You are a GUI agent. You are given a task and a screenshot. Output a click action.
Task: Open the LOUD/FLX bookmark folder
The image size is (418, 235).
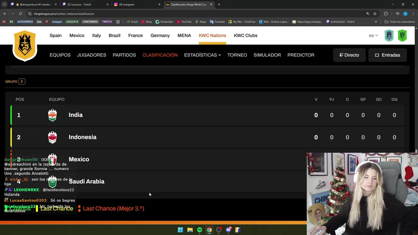point(72,22)
